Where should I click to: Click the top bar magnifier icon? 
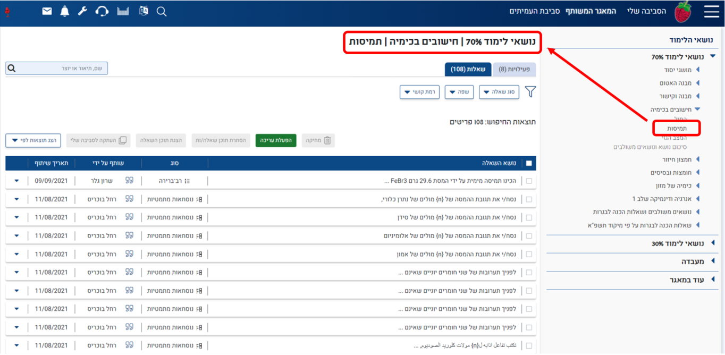[162, 12]
